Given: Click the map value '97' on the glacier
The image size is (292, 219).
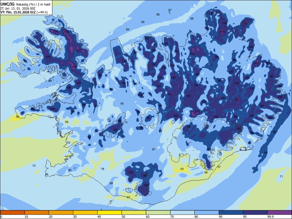Looking at the screenshot, I should tap(148, 118).
